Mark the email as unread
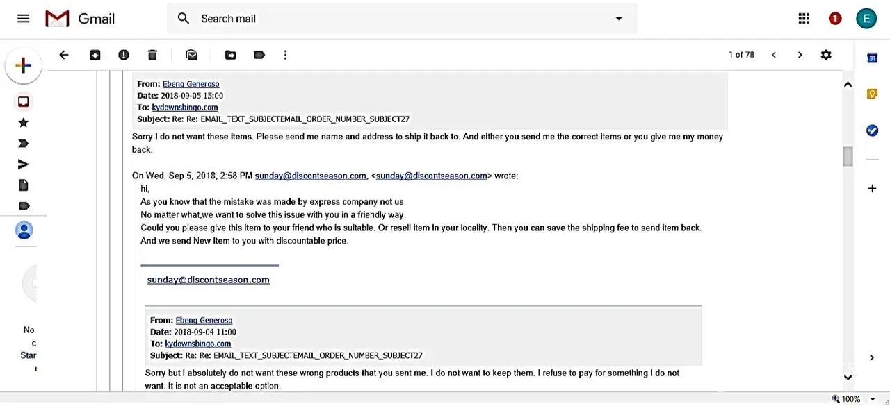This screenshot has width=890, height=406. click(x=191, y=55)
